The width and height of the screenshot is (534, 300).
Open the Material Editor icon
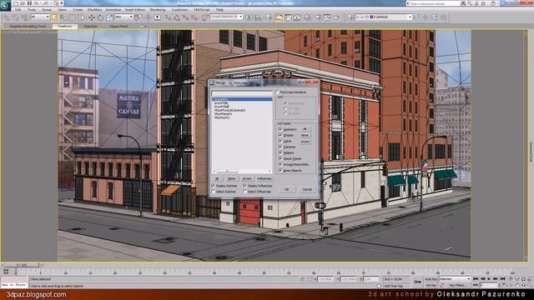(307, 17)
